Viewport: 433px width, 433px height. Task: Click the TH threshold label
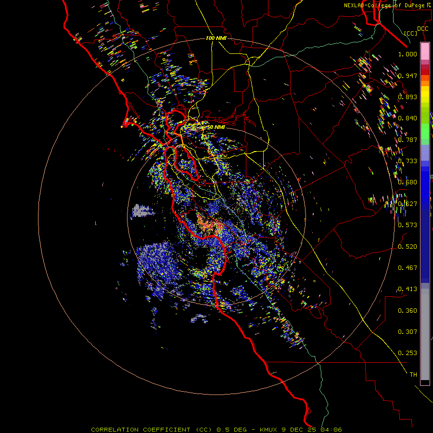point(413,375)
